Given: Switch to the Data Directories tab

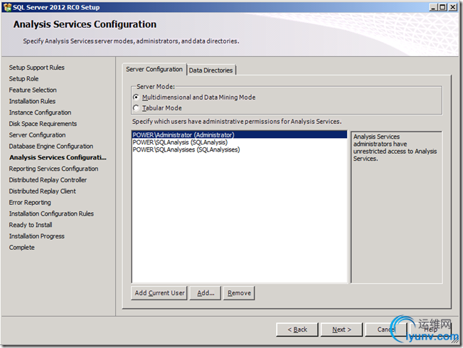Looking at the screenshot, I should click(x=211, y=70).
